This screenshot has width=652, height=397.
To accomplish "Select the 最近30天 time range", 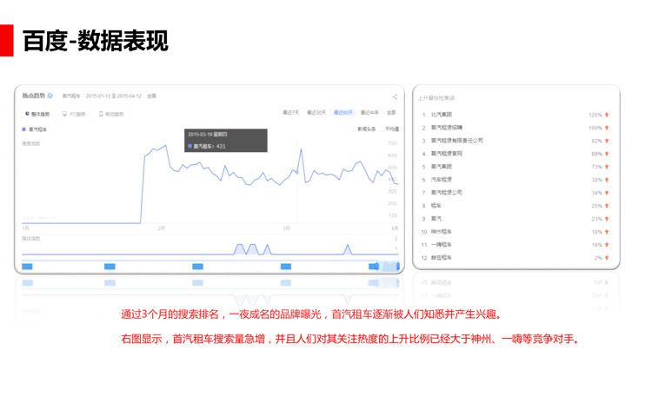I will [316, 113].
